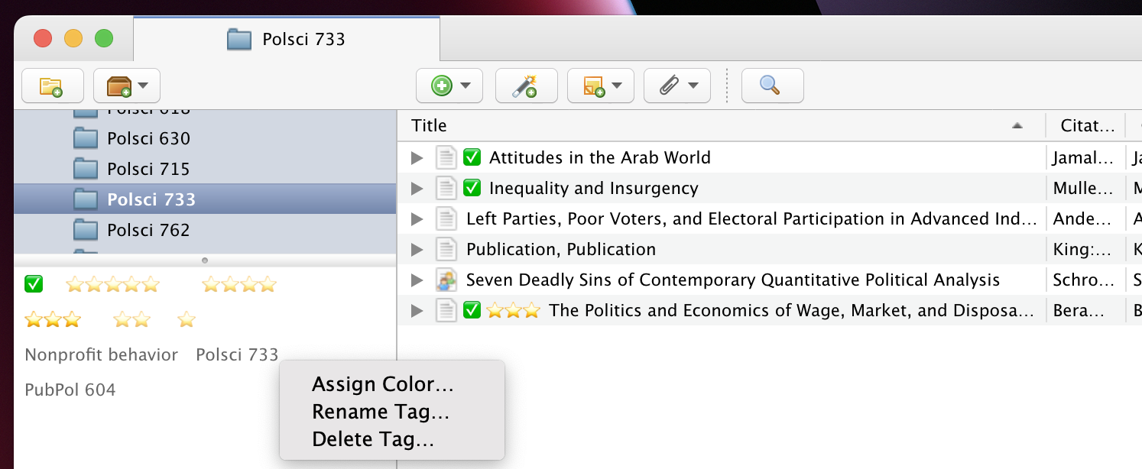Click the New Library orange box icon
Screen dimensions: 1142x469
click(x=118, y=86)
